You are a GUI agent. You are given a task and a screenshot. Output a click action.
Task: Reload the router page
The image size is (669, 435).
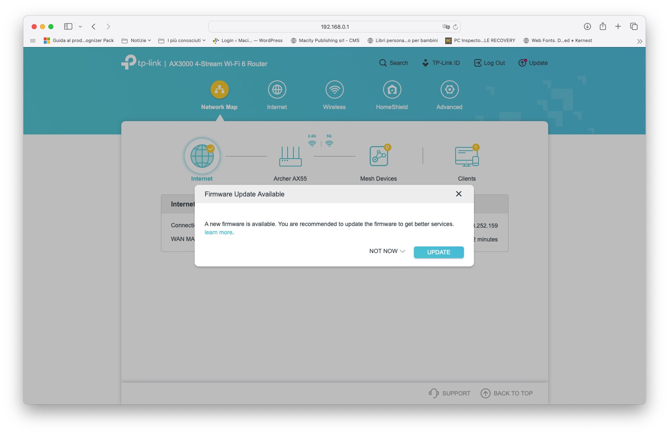coord(455,27)
